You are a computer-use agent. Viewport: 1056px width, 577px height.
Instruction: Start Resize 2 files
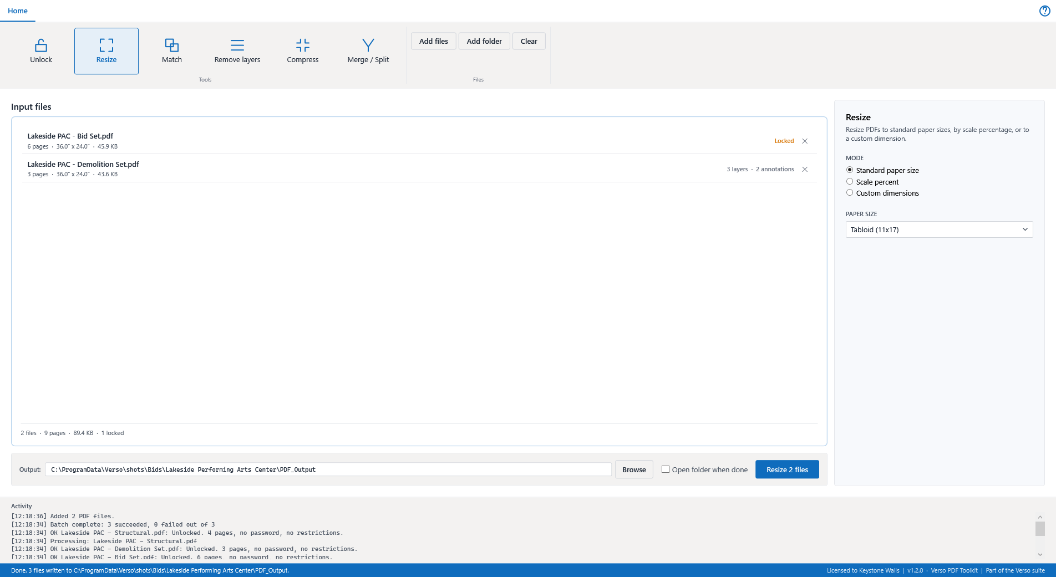[787, 469]
